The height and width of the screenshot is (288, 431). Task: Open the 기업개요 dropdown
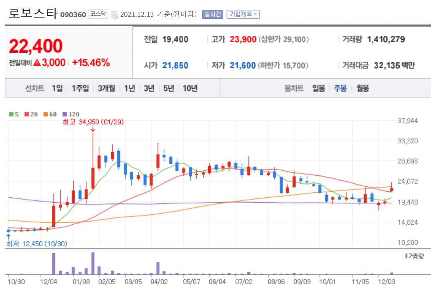coord(243,14)
